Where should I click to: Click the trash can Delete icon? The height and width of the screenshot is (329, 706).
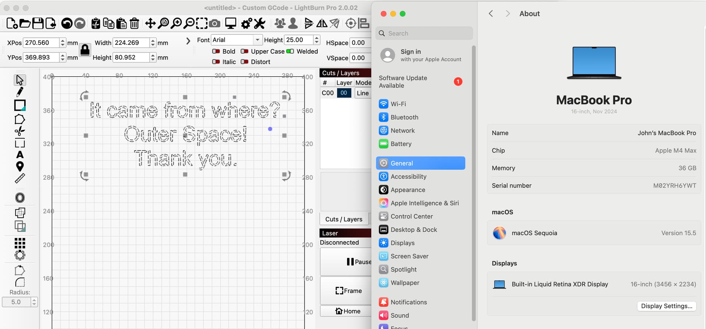point(134,23)
